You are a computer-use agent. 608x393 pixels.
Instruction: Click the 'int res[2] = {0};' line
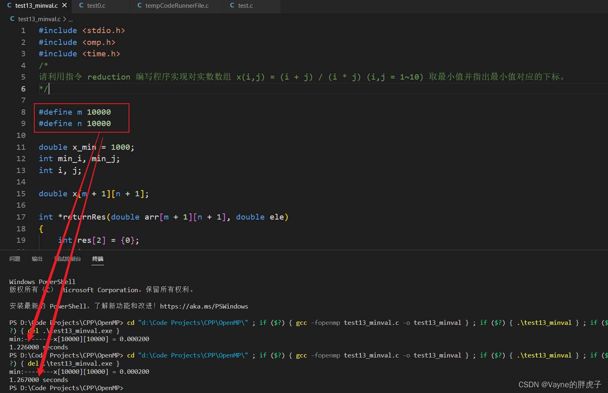coord(98,240)
